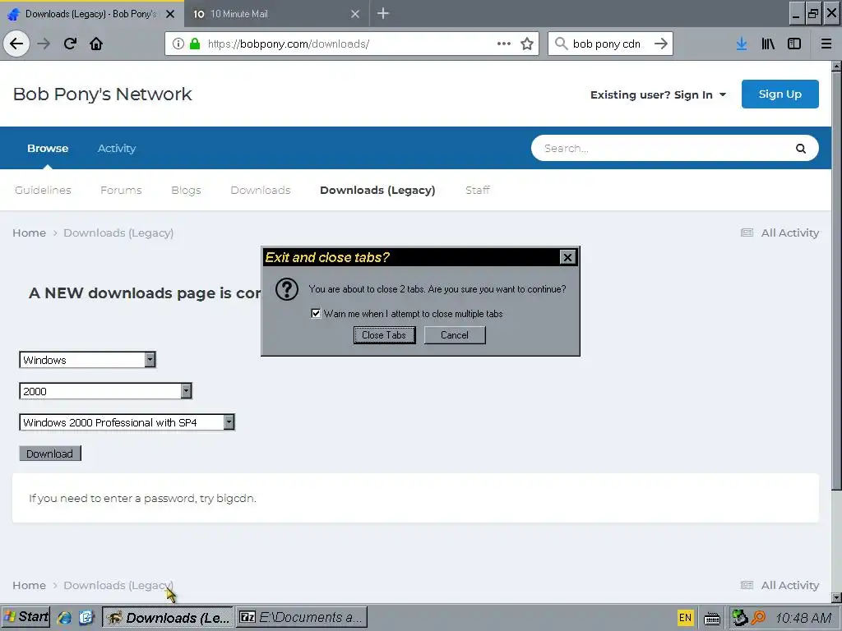Click the Download button
This screenshot has height=631, width=842.
50,454
